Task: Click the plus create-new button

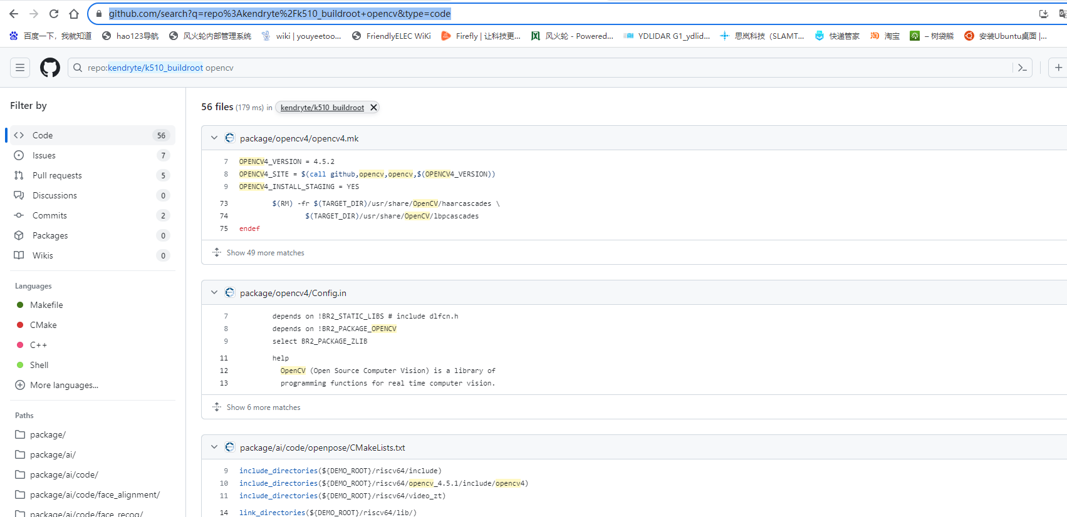Action: pos(1058,68)
